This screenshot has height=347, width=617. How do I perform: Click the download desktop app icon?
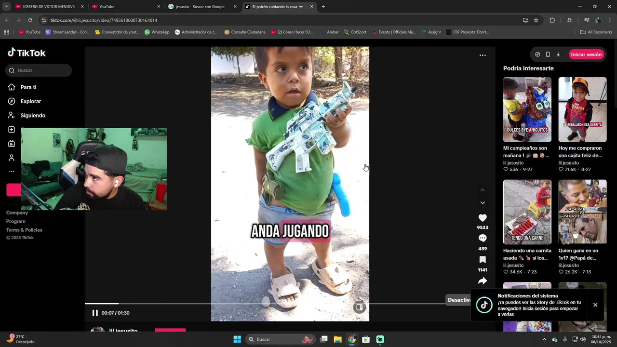[x=558, y=54]
